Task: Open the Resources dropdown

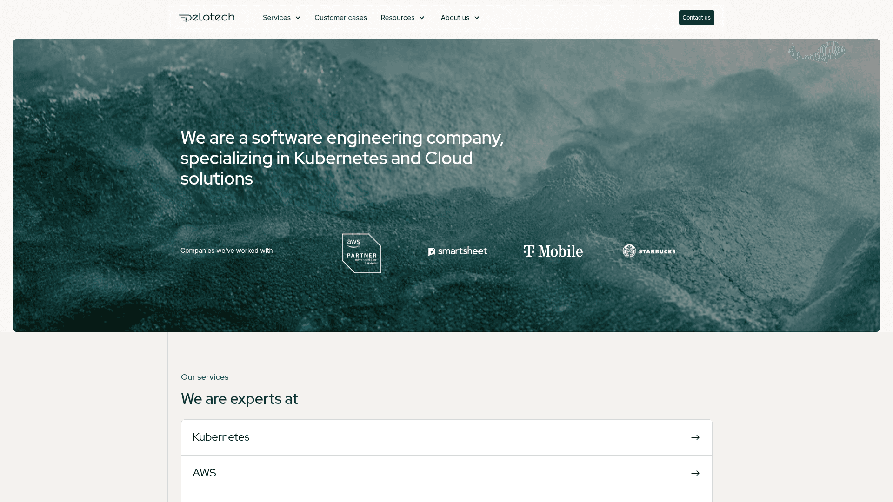Action: [x=402, y=17]
